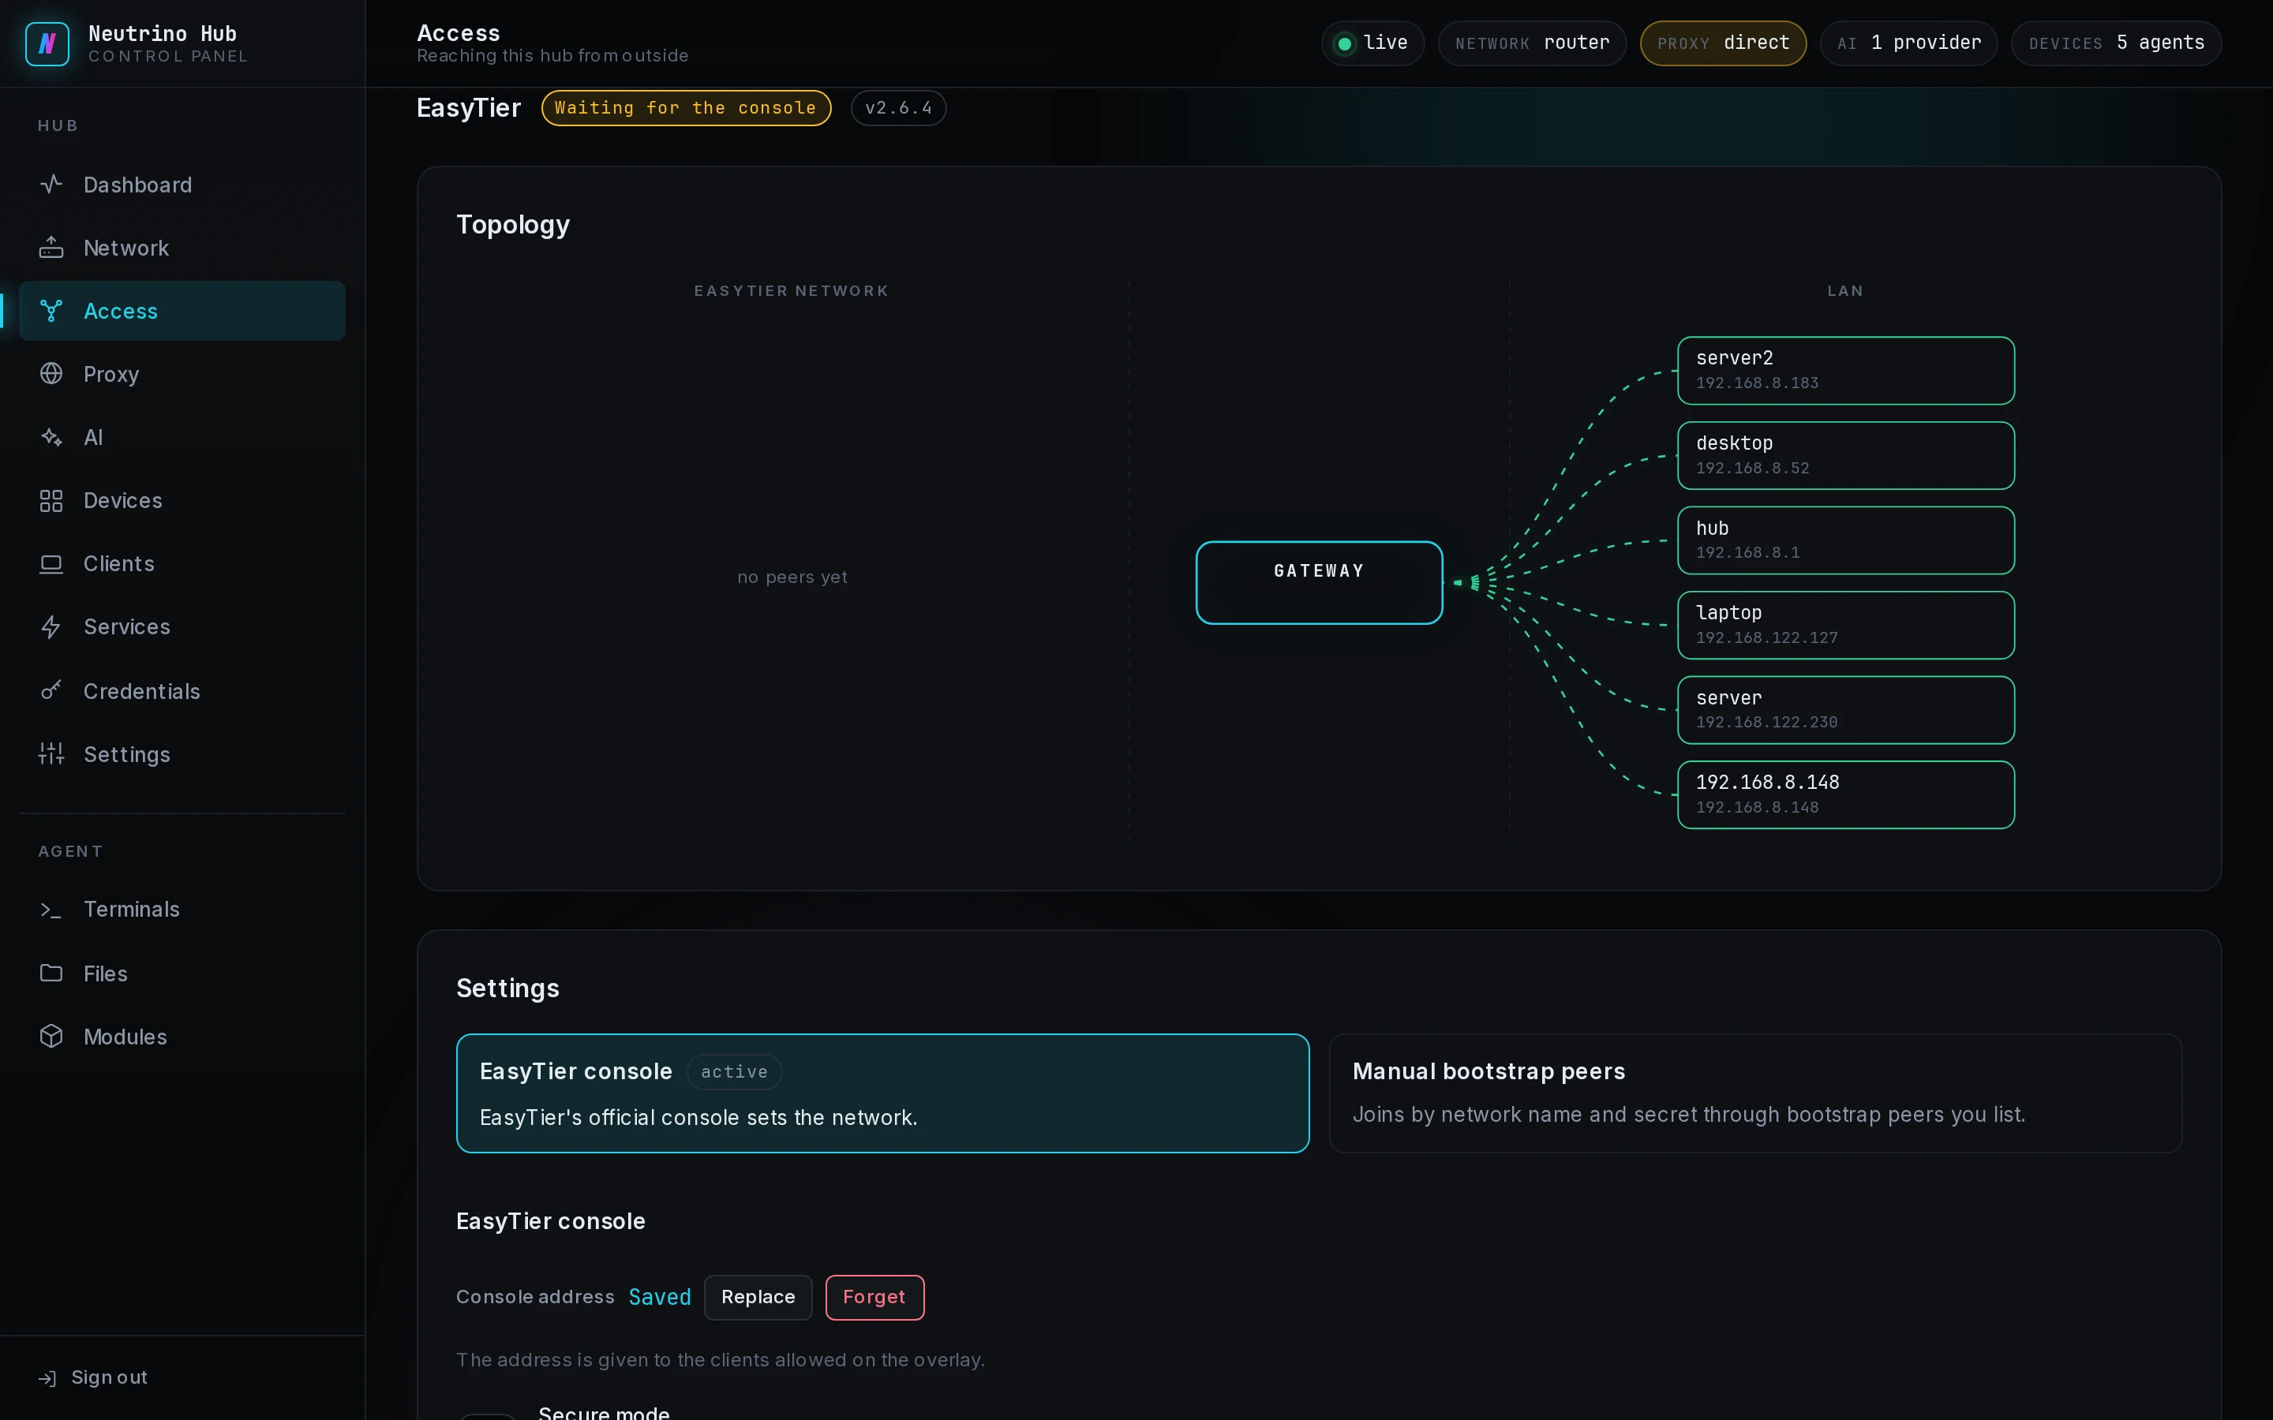Click the PROXY direct status pill
Image resolution: width=2273 pixels, height=1420 pixels.
coord(1723,43)
